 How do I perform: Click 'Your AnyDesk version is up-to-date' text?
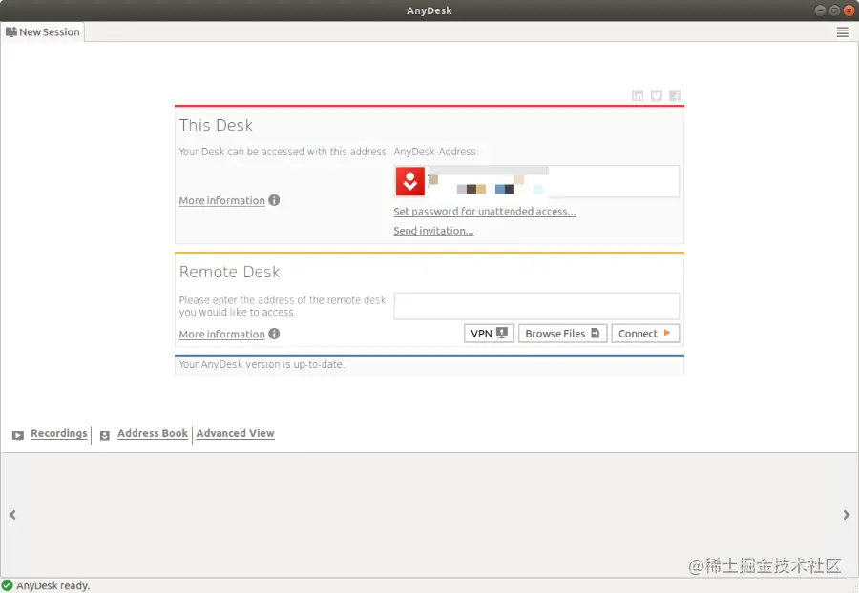pyautogui.click(x=262, y=364)
